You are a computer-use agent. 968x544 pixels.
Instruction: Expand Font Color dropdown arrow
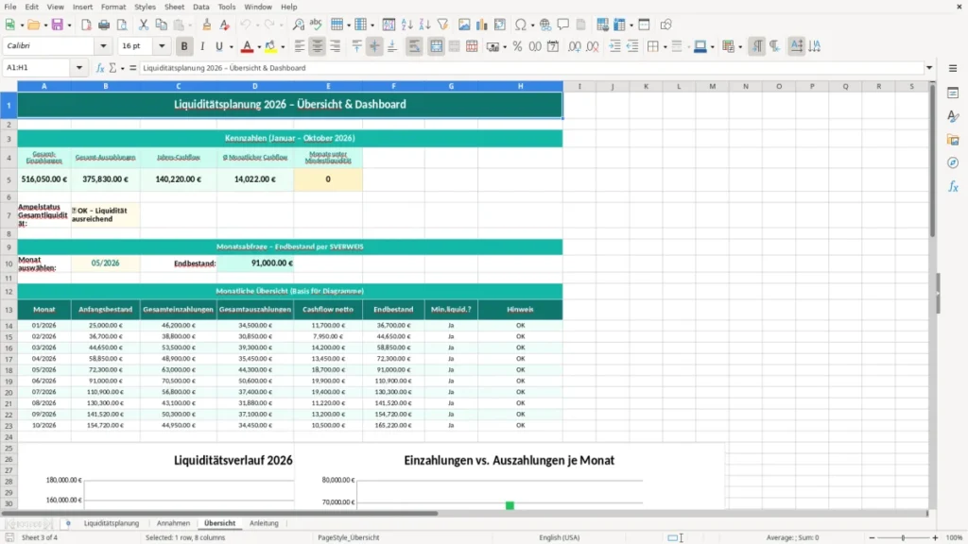pos(259,47)
